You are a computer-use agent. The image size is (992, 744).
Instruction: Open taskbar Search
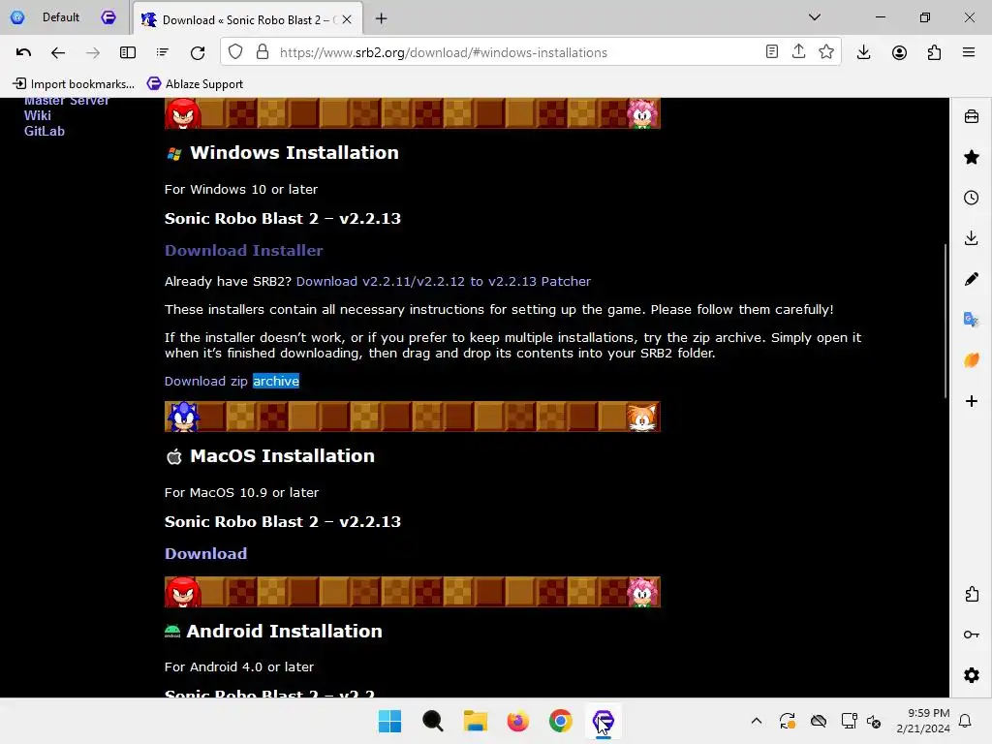click(x=433, y=721)
